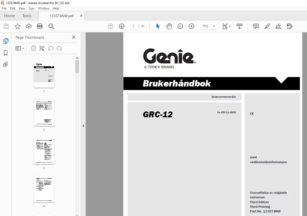Save the file with the floppy disk icon
The width and height of the screenshot is (307, 216).
[6, 26]
